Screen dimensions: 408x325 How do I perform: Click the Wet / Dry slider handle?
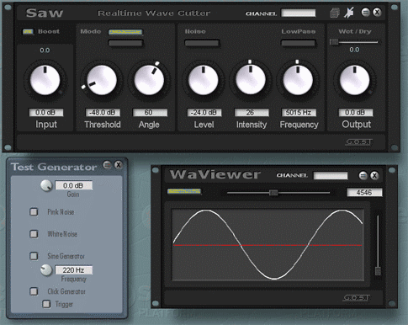(334, 42)
